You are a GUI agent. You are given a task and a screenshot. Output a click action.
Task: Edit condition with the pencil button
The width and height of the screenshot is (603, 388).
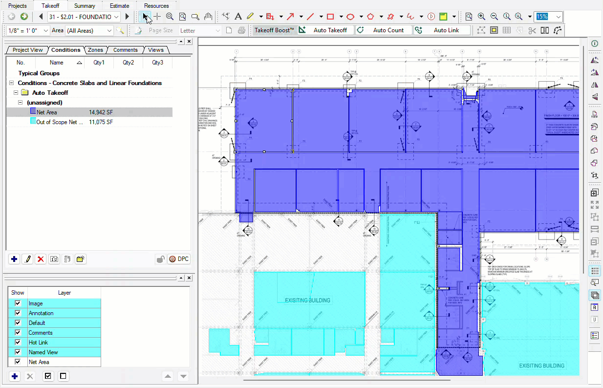(28, 259)
